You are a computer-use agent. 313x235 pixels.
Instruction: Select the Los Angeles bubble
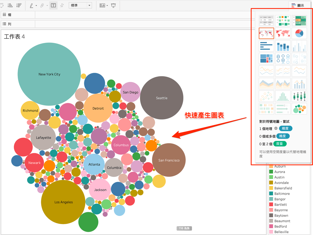pyautogui.click(x=63, y=202)
